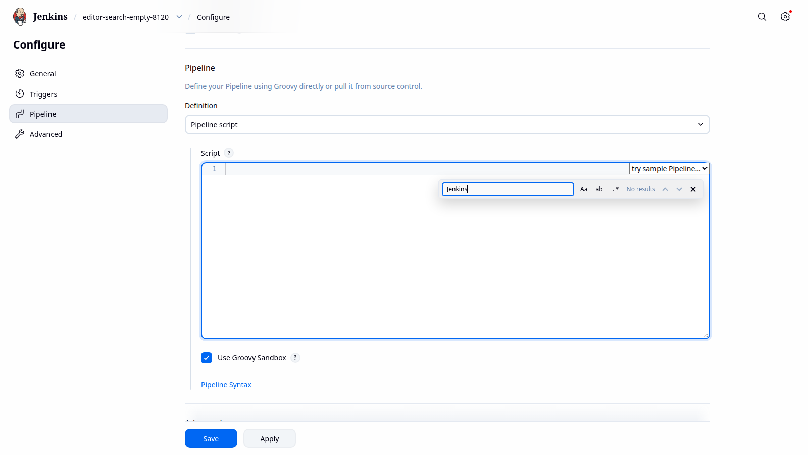Focus the find input containing Jenkins
The image size is (808, 455).
click(508, 189)
